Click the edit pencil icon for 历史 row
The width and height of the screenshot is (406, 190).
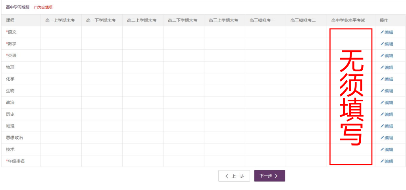point(382,114)
